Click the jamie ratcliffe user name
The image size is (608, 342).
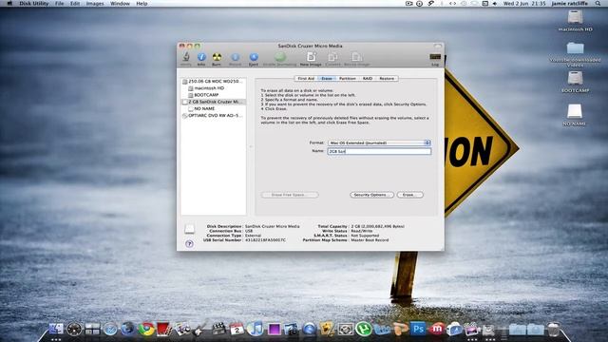pos(570,4)
